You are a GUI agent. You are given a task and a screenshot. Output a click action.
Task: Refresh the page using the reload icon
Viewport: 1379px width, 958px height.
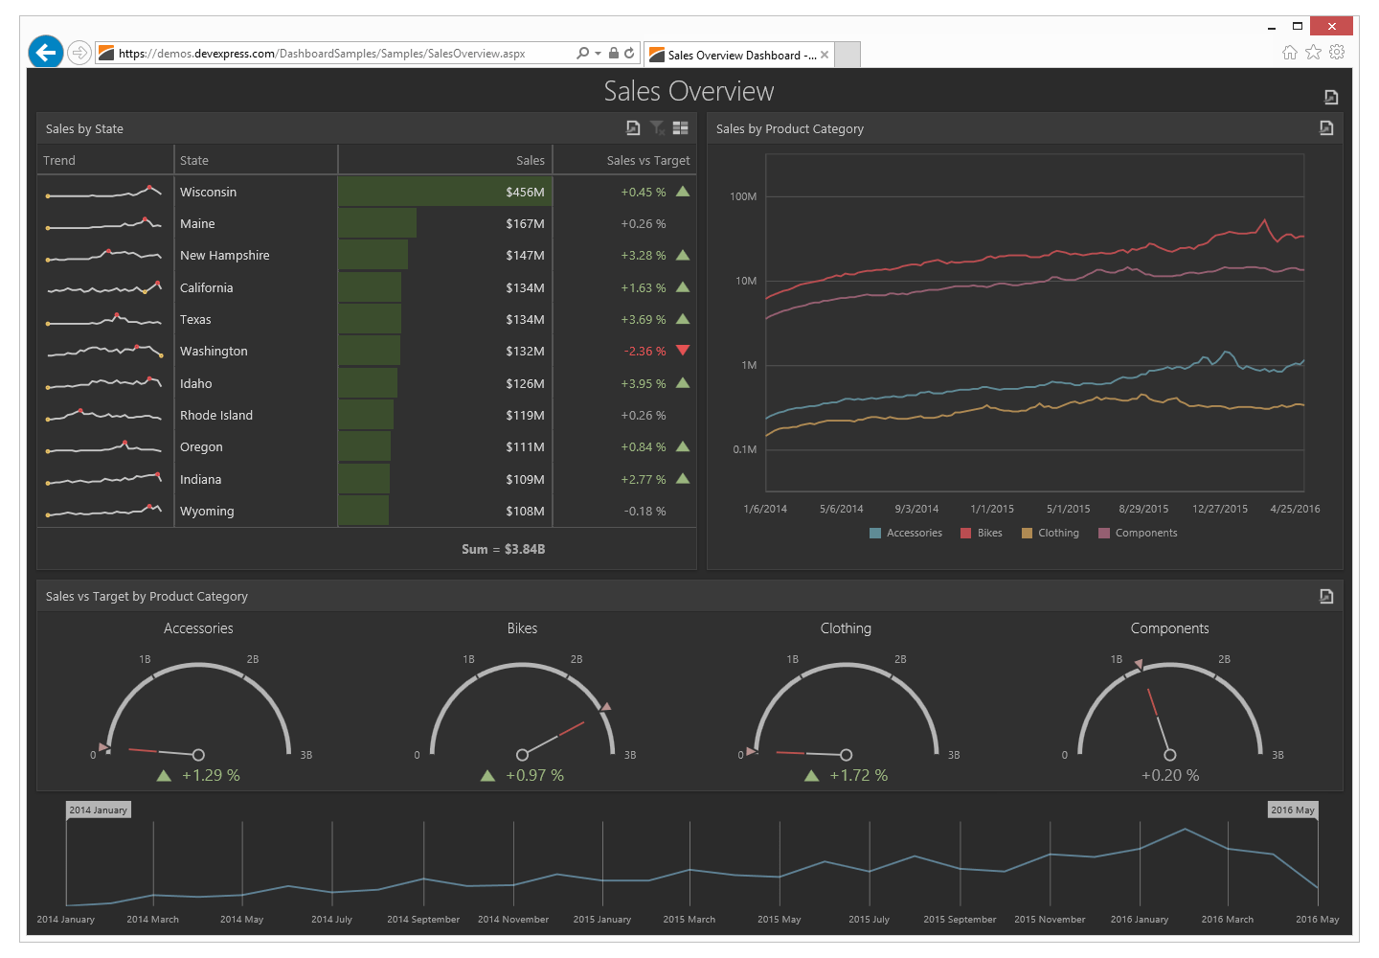pos(629,54)
